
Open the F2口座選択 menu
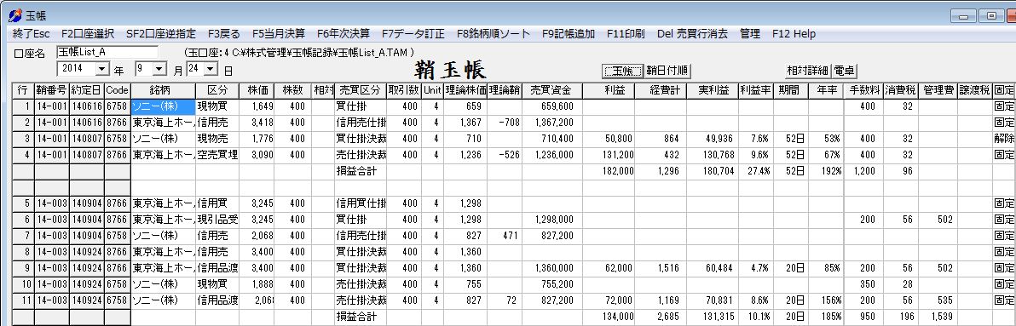tap(88, 34)
